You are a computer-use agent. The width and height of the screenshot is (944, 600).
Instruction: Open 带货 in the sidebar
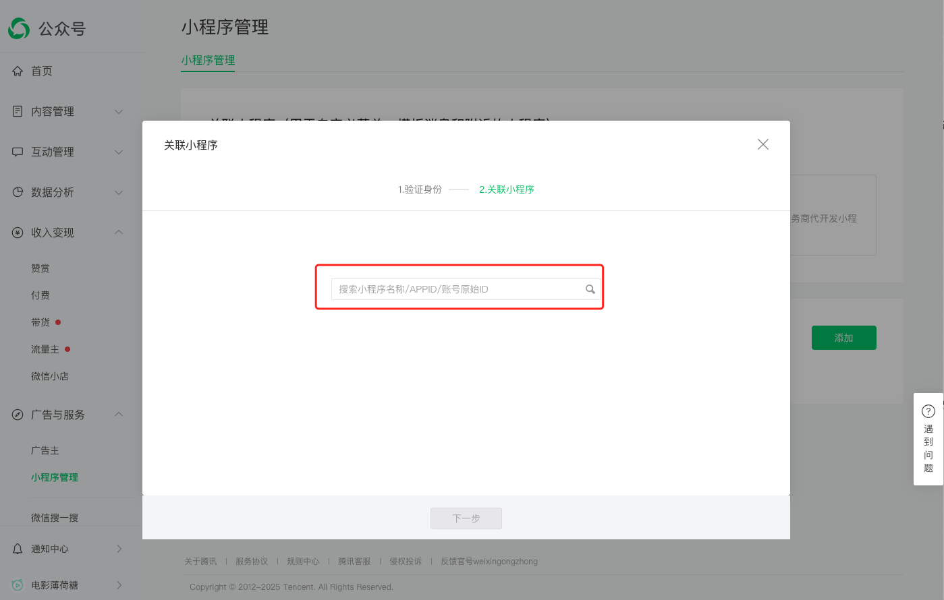click(x=40, y=322)
